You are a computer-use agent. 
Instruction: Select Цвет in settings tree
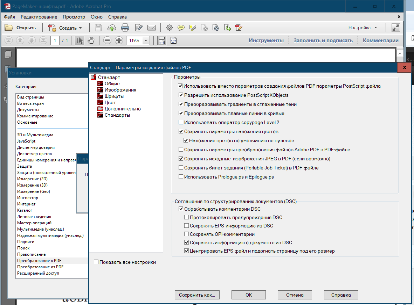110,102
